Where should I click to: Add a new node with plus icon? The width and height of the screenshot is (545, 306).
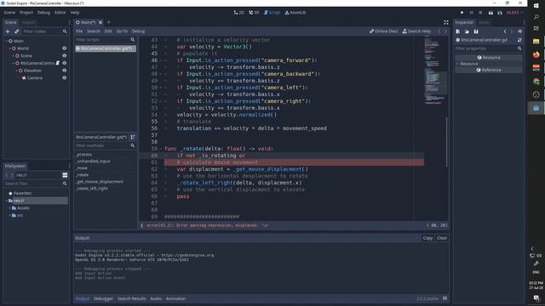pos(8,31)
